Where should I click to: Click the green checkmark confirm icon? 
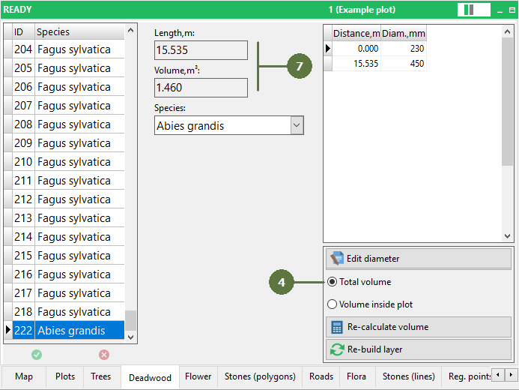tap(37, 355)
